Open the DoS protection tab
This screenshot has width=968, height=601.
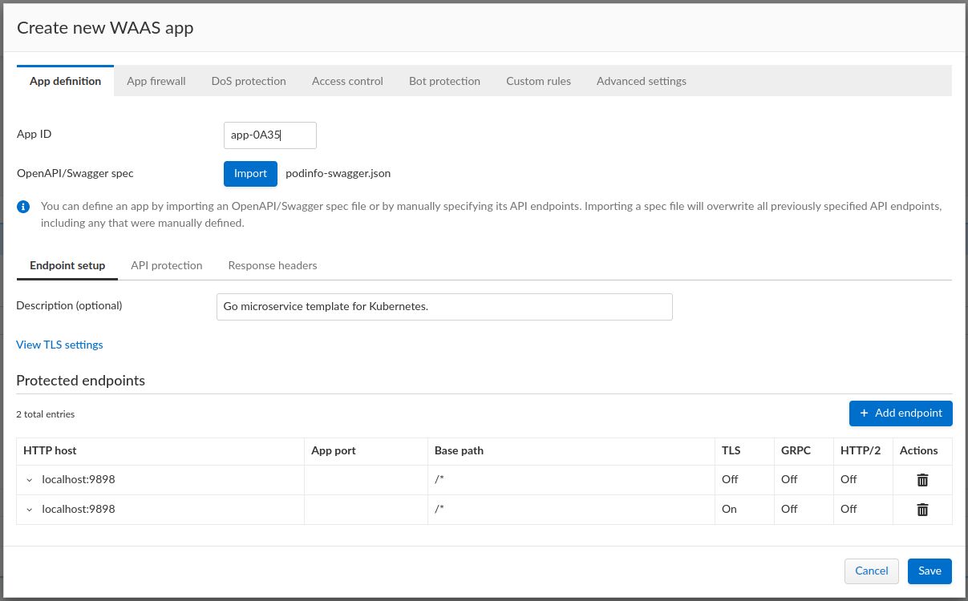[x=249, y=81]
